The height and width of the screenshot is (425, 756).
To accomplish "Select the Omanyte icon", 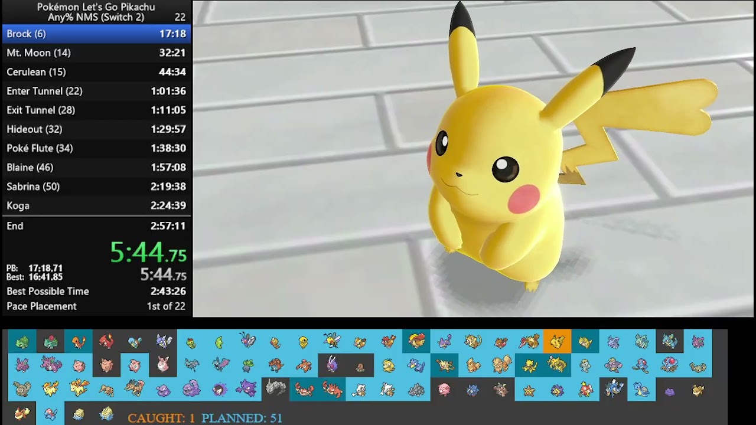I will pyautogui.click(x=79, y=413).
